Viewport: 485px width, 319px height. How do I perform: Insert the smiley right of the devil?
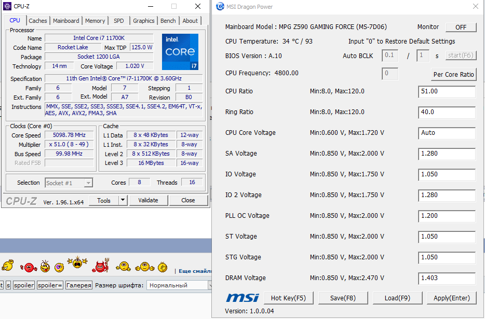click(124, 266)
